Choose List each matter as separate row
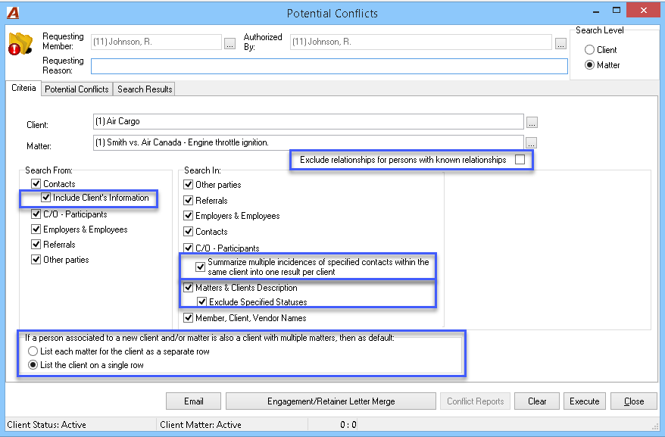 33,351
